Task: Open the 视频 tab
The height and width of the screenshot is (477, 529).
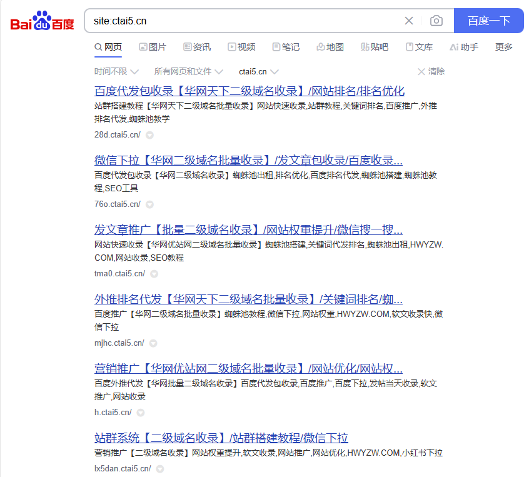Action: click(x=241, y=47)
